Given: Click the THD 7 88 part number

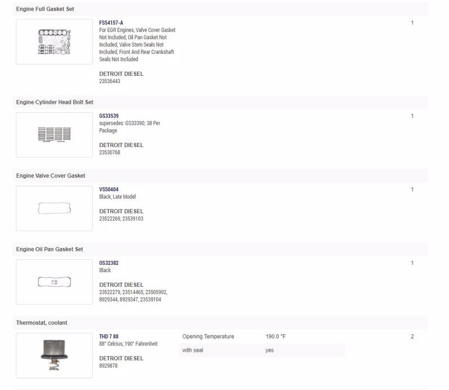Looking at the screenshot, I should pyautogui.click(x=109, y=337).
